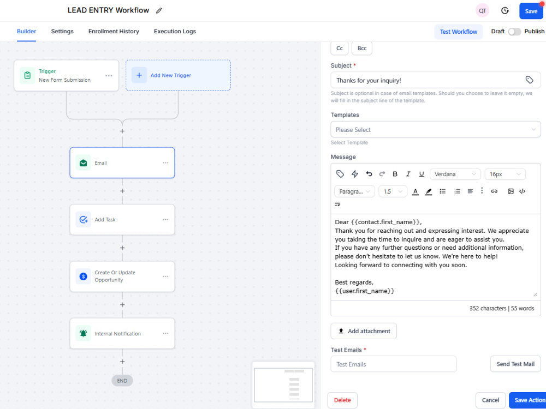The width and height of the screenshot is (546, 409).
Task: Add step between Email and Add Task
Action: point(122,191)
